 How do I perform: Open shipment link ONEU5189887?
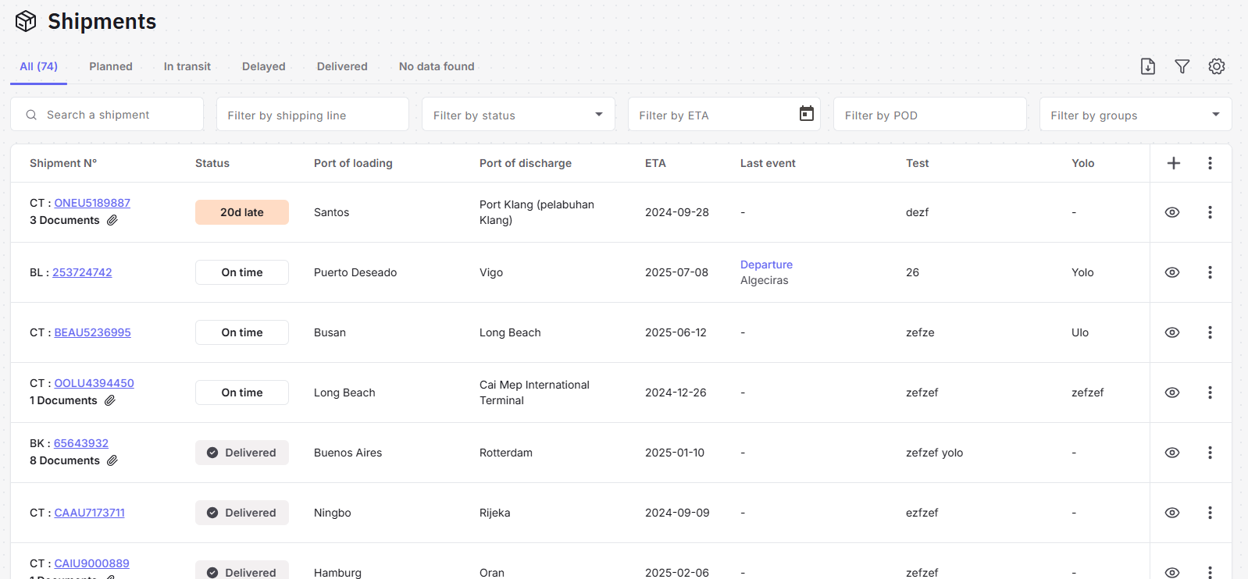(92, 203)
